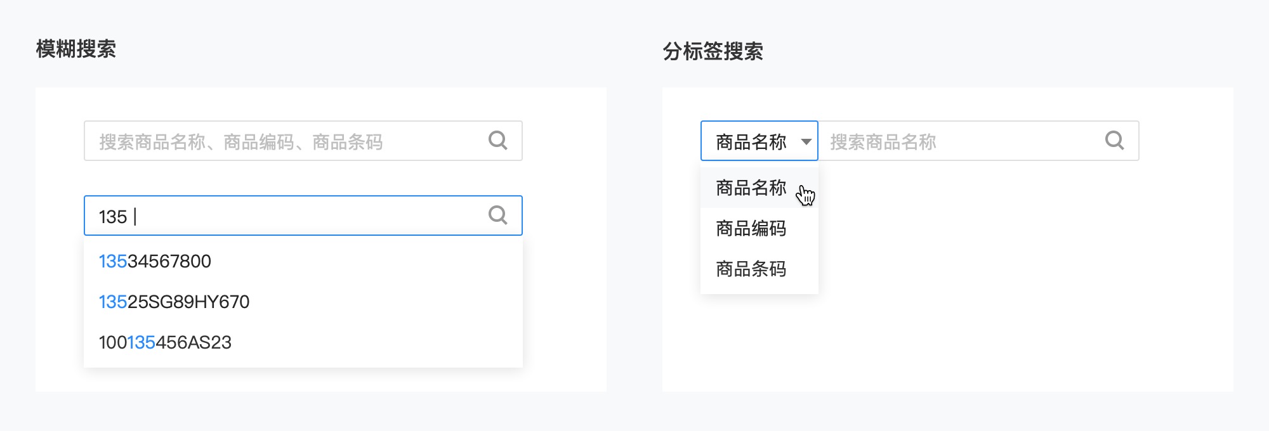Click the search icon in the empty fuzzy search box

[x=498, y=140]
